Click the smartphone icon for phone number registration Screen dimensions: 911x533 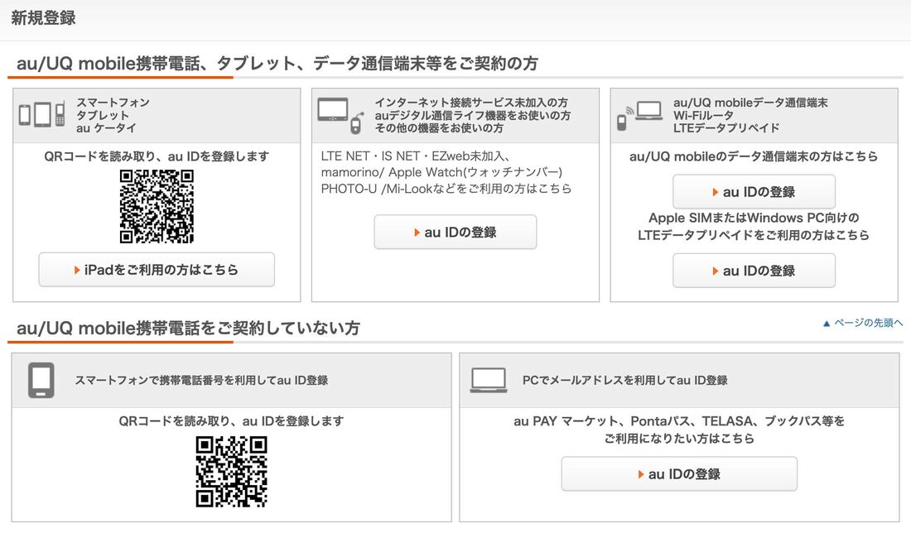[41, 380]
